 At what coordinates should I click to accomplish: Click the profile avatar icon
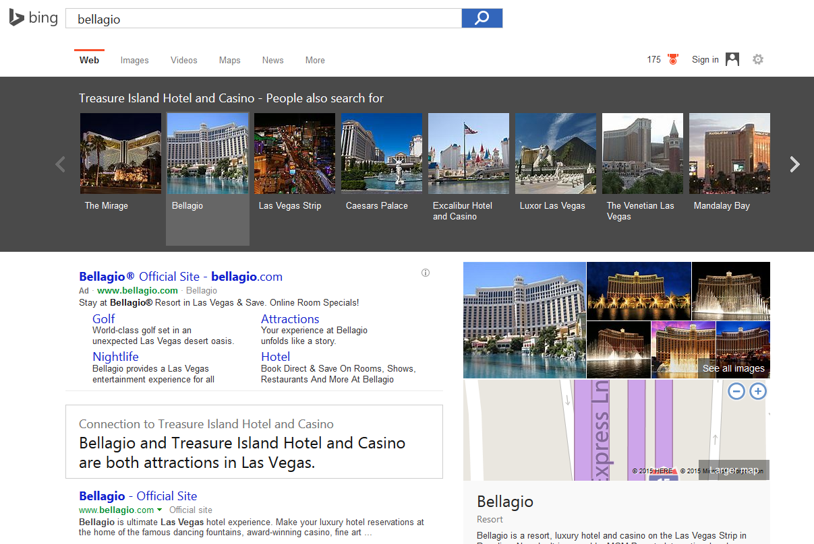coord(732,59)
